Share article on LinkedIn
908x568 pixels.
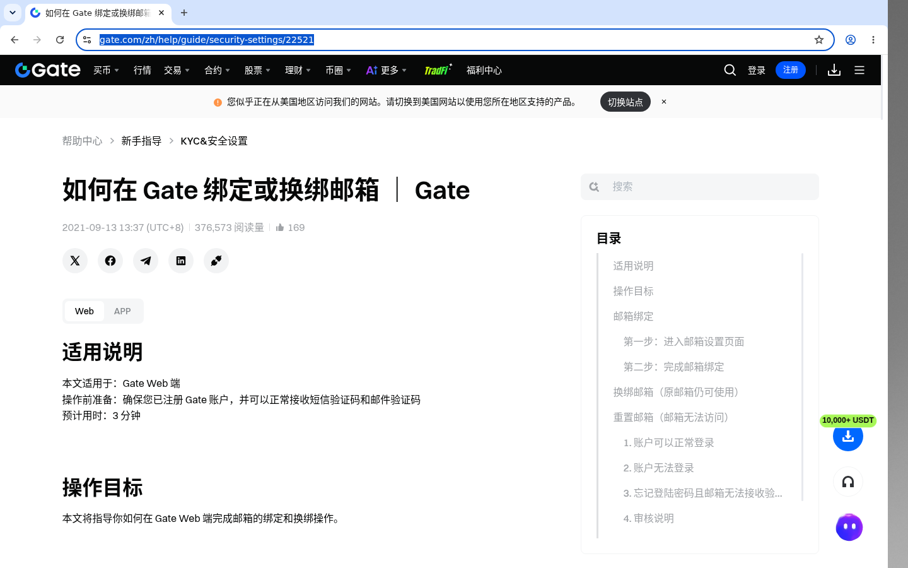(x=181, y=261)
